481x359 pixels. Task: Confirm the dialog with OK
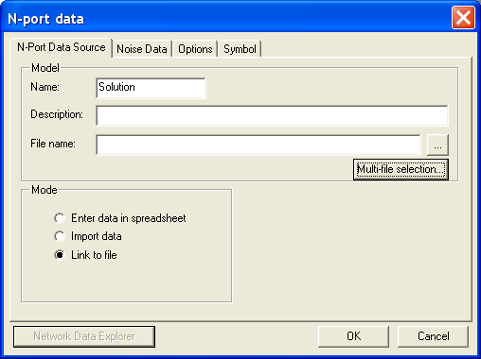point(353,336)
